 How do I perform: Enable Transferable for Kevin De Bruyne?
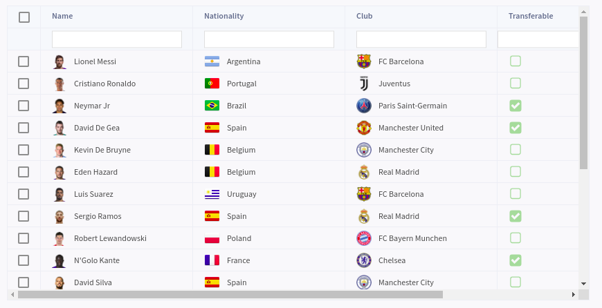pos(516,150)
